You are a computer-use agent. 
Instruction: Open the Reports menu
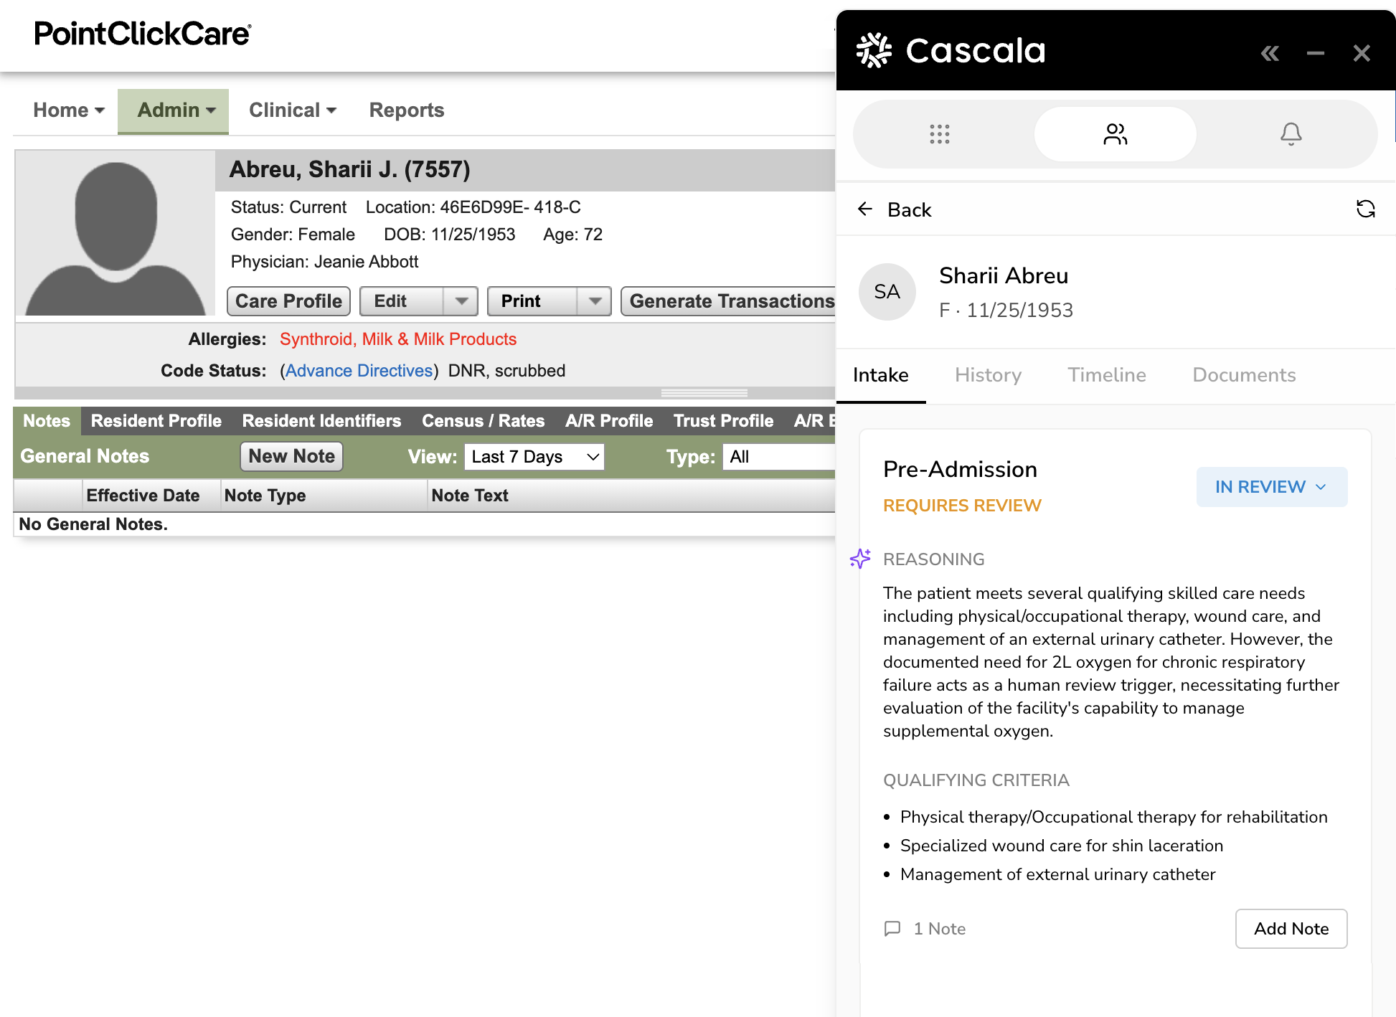coord(407,110)
